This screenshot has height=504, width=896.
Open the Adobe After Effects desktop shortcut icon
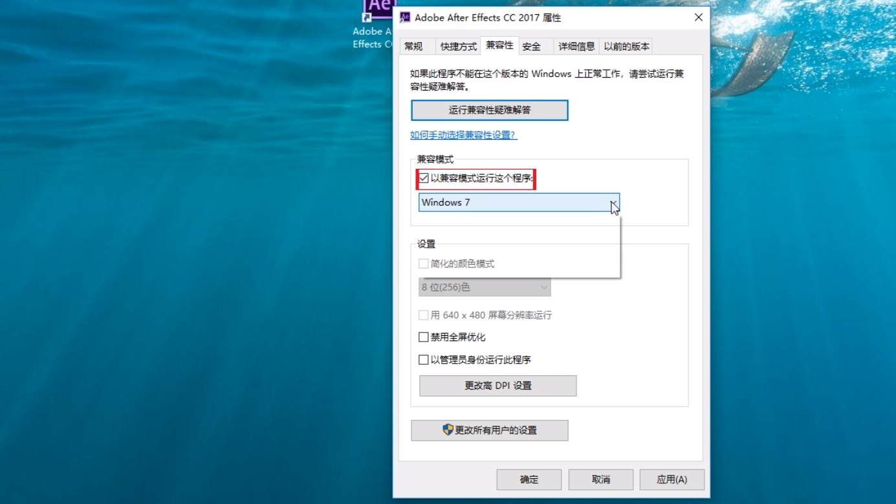coord(379,10)
